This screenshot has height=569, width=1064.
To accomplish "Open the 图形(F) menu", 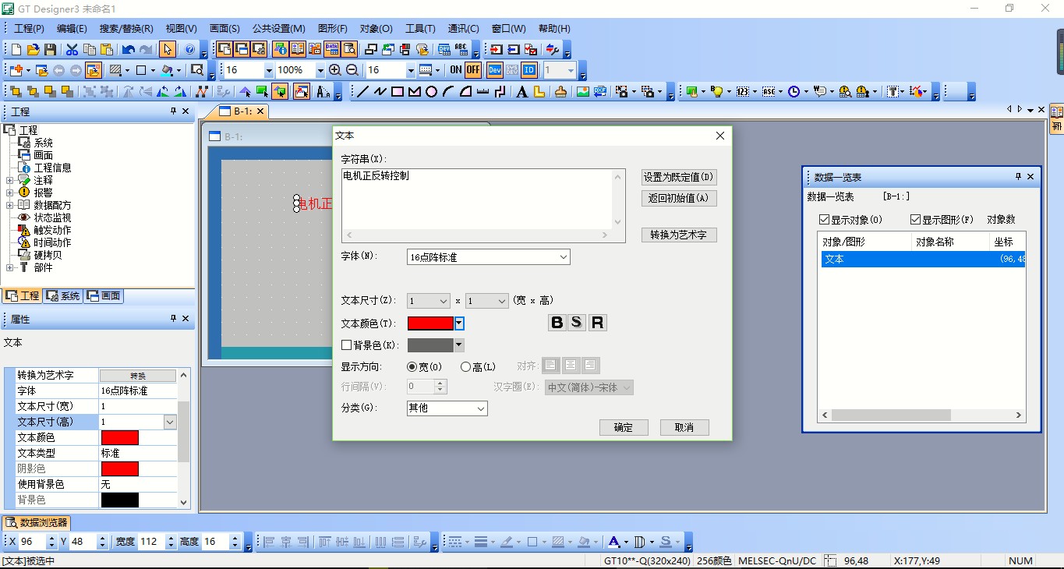I will (332, 28).
